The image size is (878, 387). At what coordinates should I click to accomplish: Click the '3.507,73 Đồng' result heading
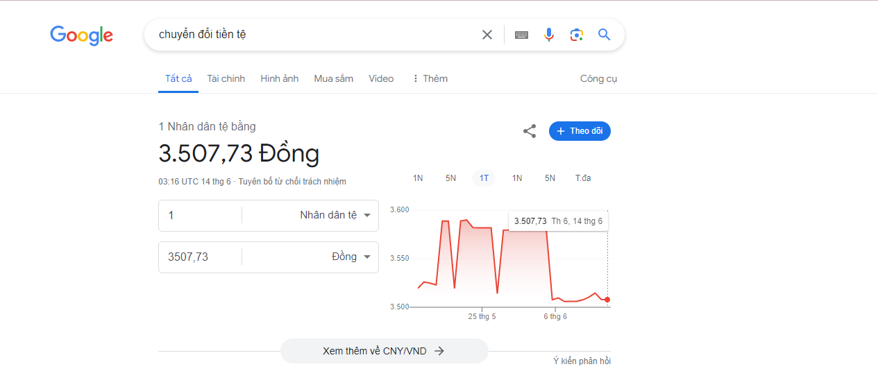pyautogui.click(x=239, y=153)
